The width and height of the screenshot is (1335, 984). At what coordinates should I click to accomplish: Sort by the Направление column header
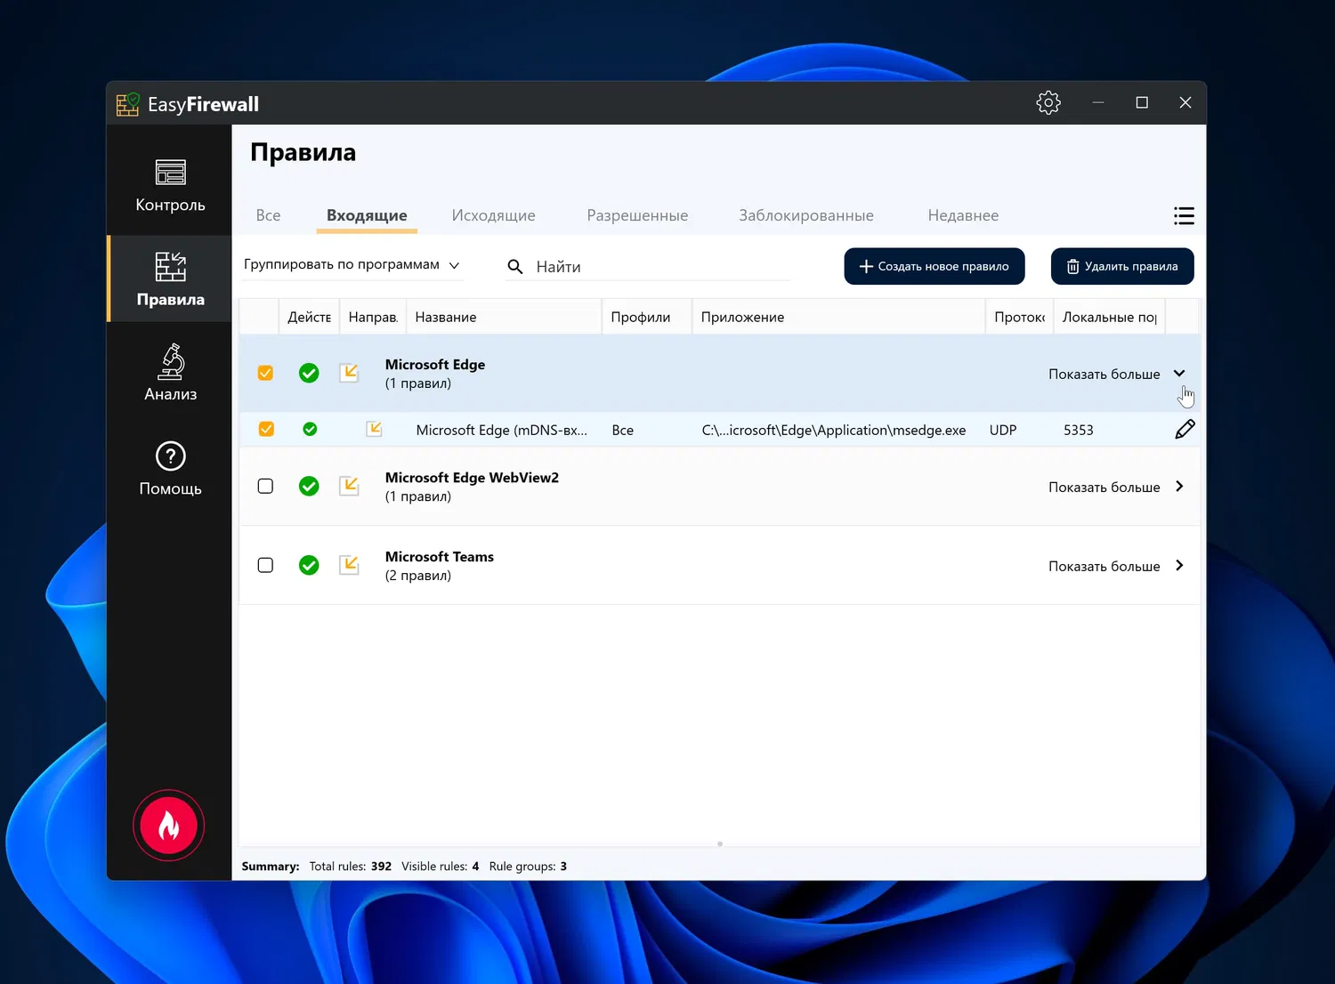click(373, 317)
